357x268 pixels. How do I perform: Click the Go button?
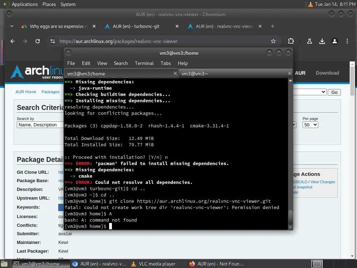tap(334, 92)
